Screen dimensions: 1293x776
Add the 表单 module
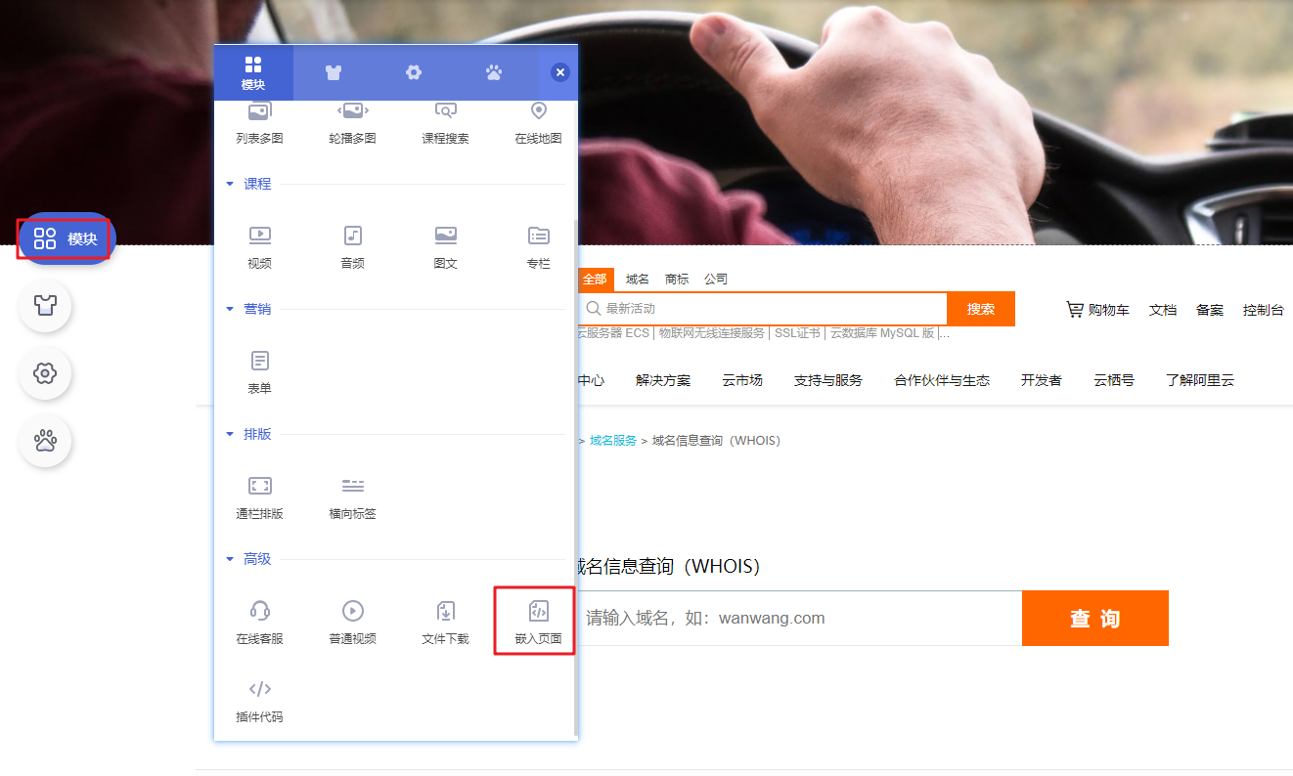[259, 373]
